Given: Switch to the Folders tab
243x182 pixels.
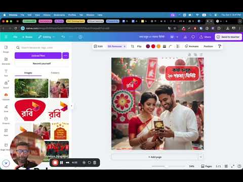Looking at the screenshot, I should 55,73.
